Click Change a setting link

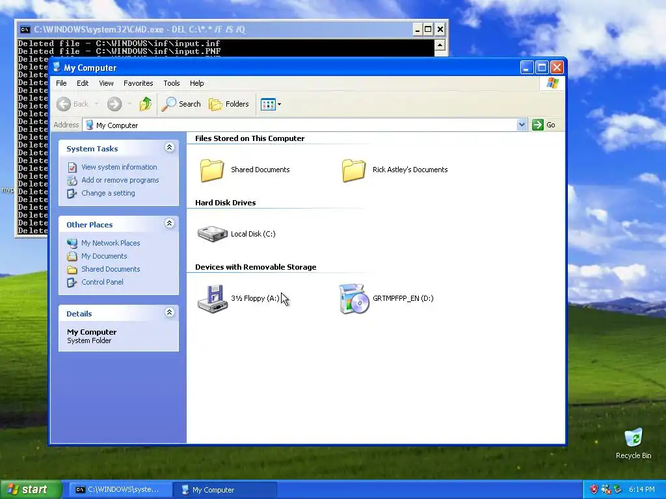point(109,193)
